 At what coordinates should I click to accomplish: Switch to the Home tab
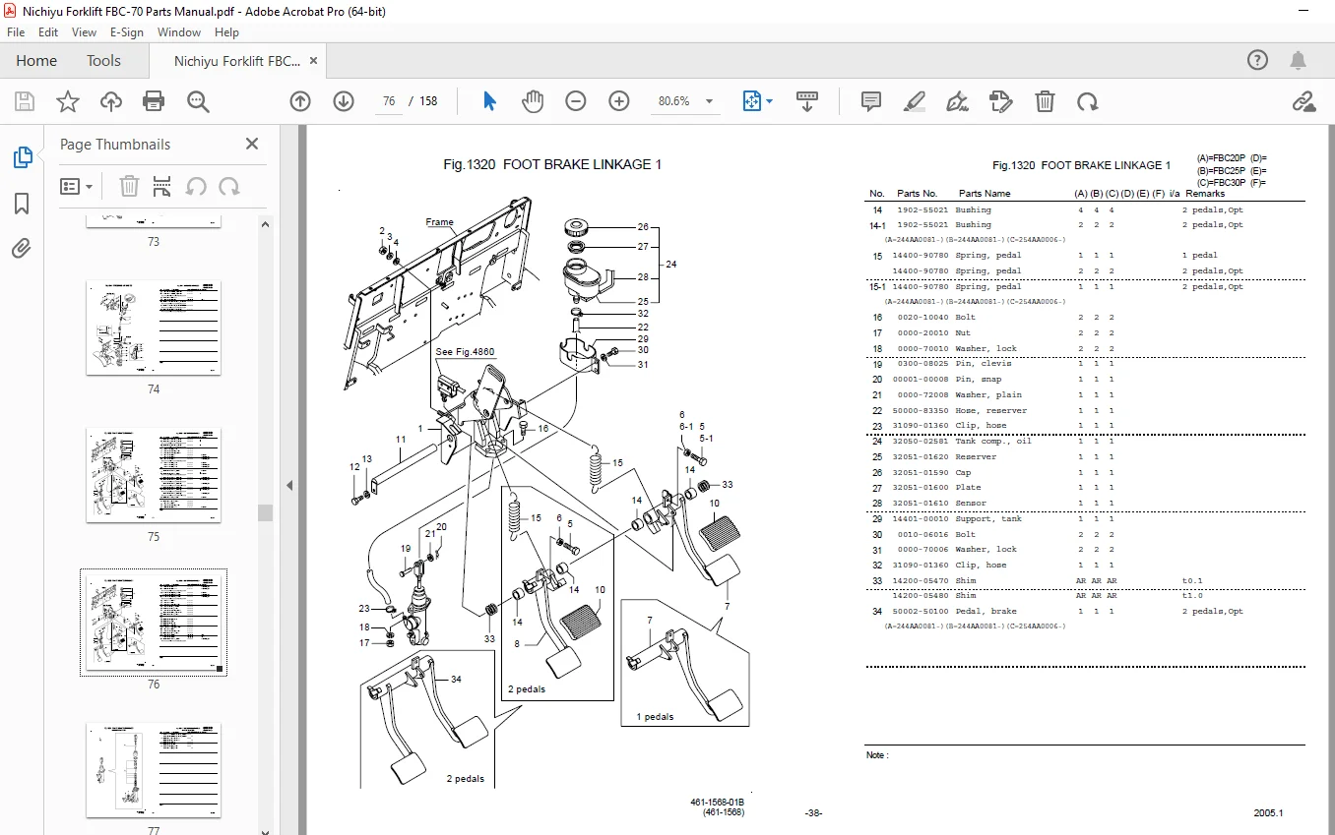(x=36, y=61)
